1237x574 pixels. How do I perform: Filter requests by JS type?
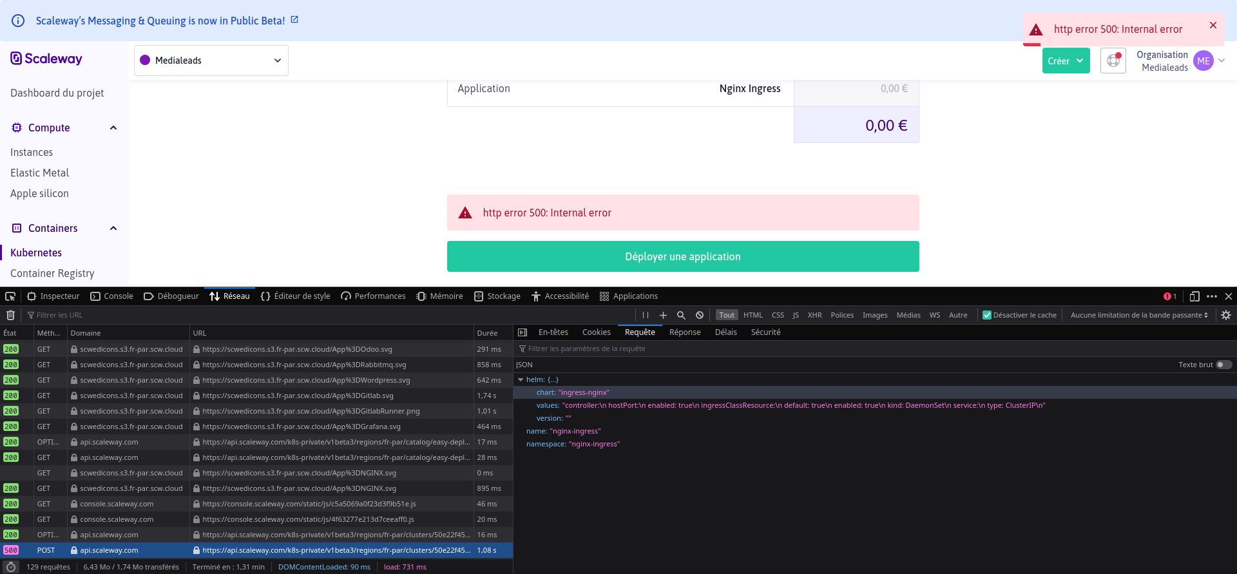point(796,315)
